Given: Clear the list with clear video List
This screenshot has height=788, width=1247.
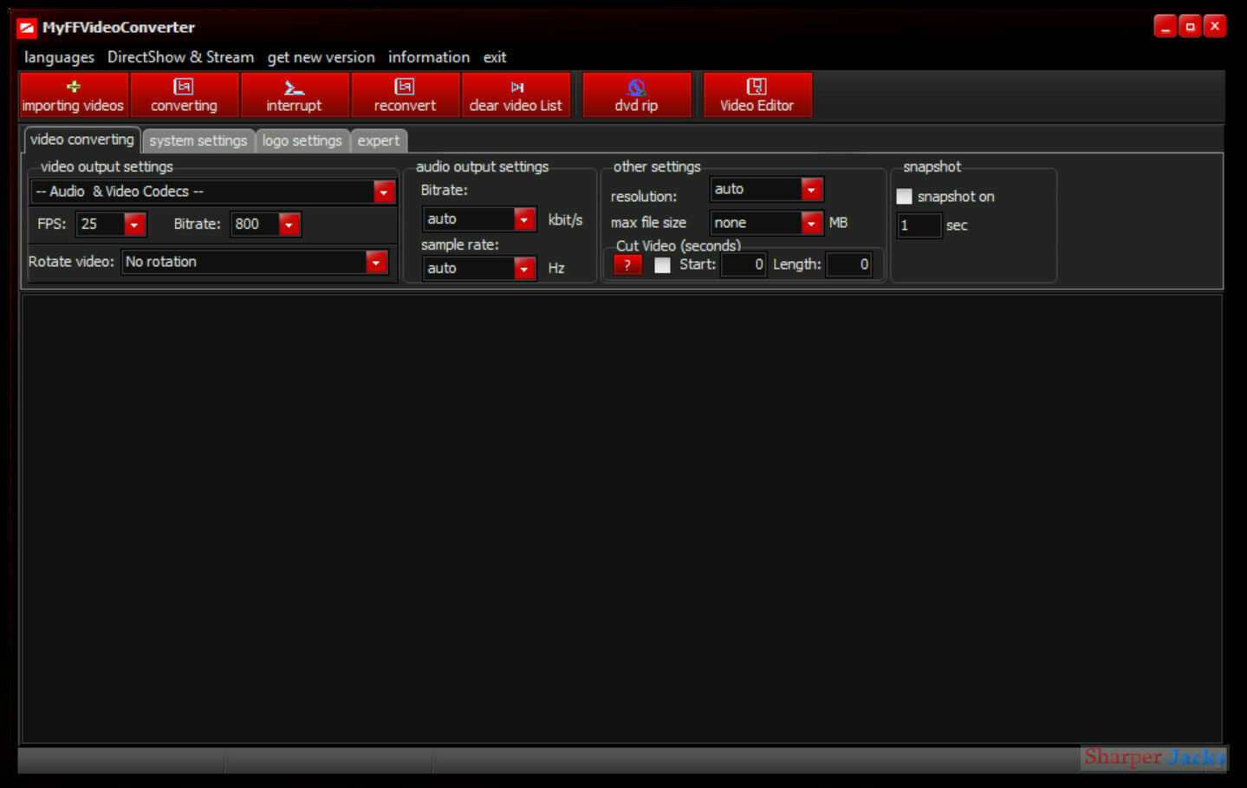Looking at the screenshot, I should [516, 94].
